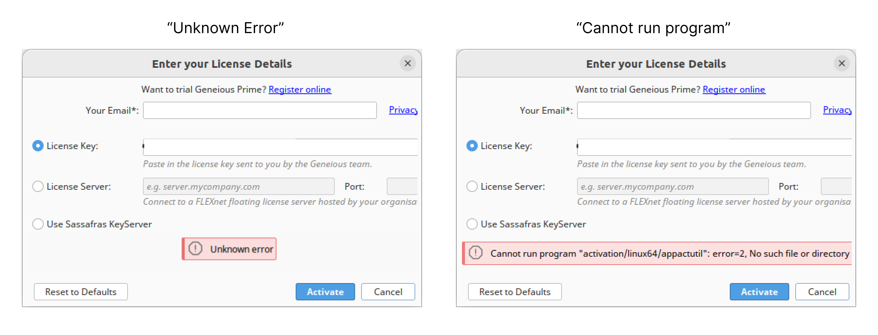Open Register online link in left dialog
The image size is (878, 335).
[300, 90]
